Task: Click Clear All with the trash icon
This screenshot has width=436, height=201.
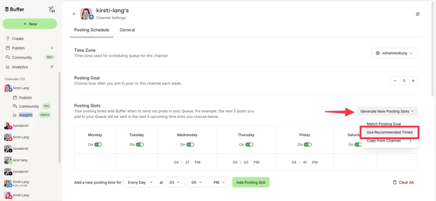Action: (x=403, y=182)
